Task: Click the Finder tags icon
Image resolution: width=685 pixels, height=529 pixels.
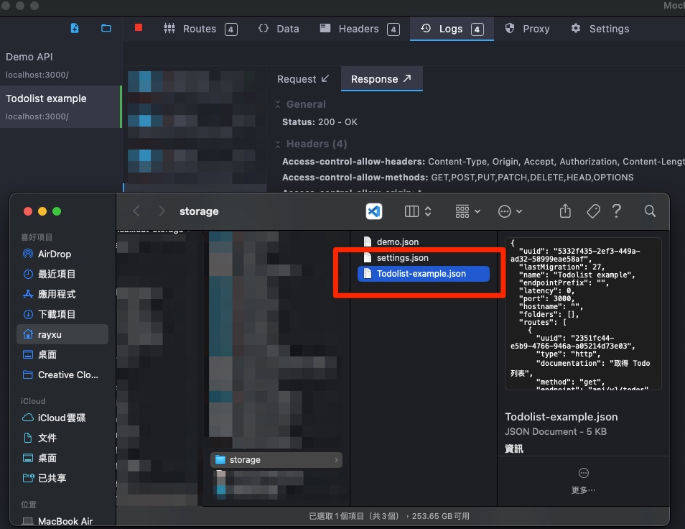Action: 593,211
